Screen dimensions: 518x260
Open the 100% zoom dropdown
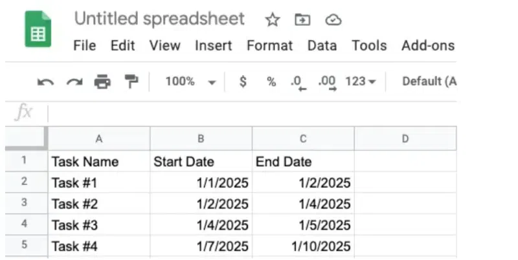coord(190,81)
